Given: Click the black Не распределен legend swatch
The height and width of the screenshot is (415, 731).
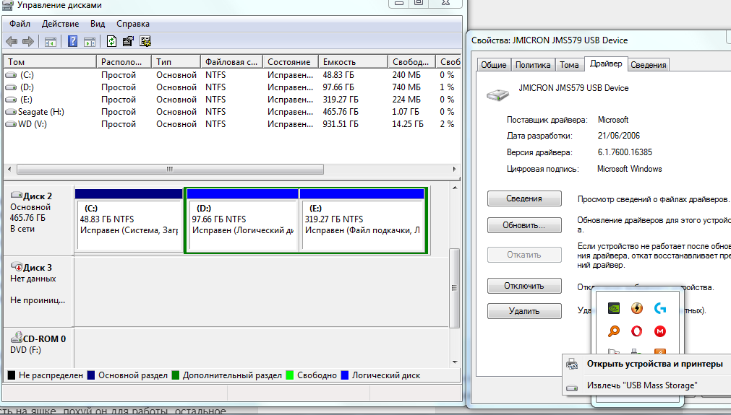Looking at the screenshot, I should coord(11,375).
